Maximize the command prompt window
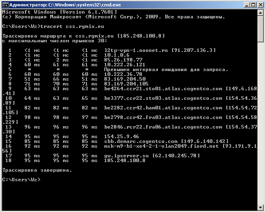Viewport: 265px width, 212px height. (x=253, y=5)
